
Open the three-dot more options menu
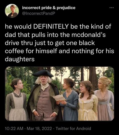tap(111, 8)
